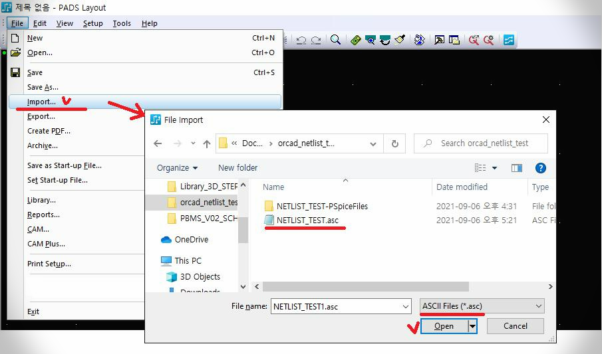Open the File menu
This screenshot has height=354, width=602.
tap(17, 23)
